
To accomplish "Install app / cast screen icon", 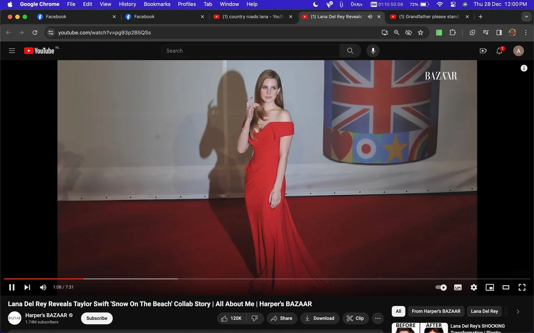I will pos(385,33).
